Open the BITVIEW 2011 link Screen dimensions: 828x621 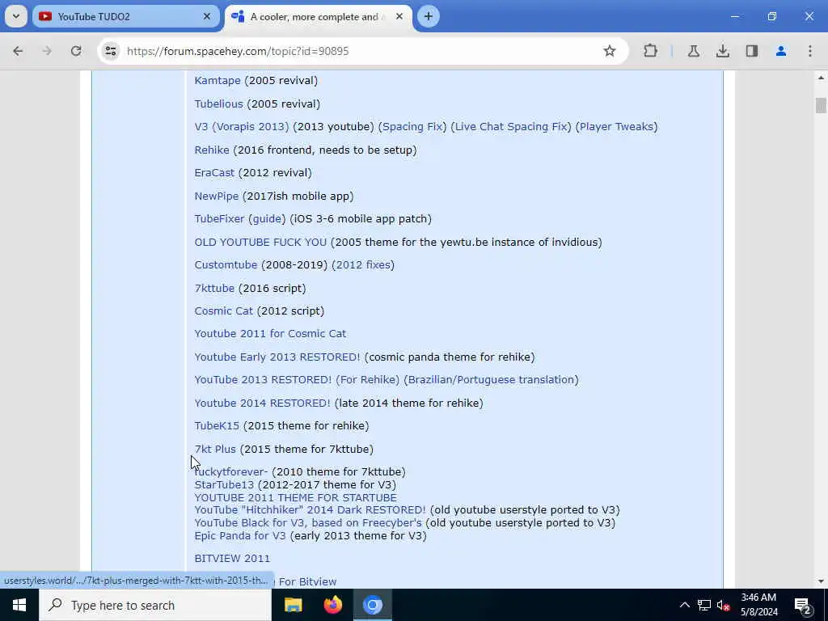pyautogui.click(x=232, y=559)
